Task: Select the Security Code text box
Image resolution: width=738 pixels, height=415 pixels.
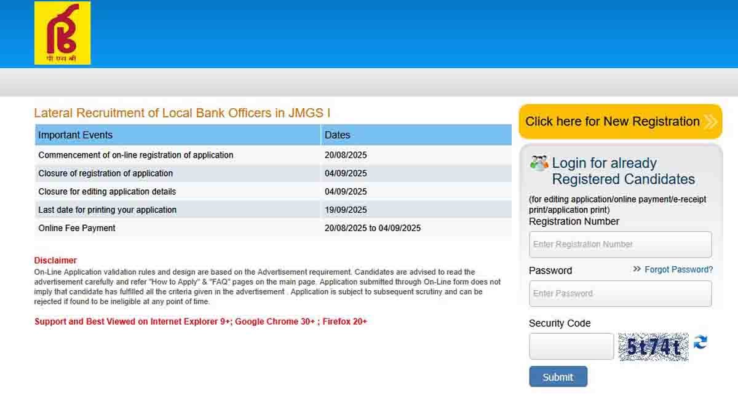Action: coord(571,347)
